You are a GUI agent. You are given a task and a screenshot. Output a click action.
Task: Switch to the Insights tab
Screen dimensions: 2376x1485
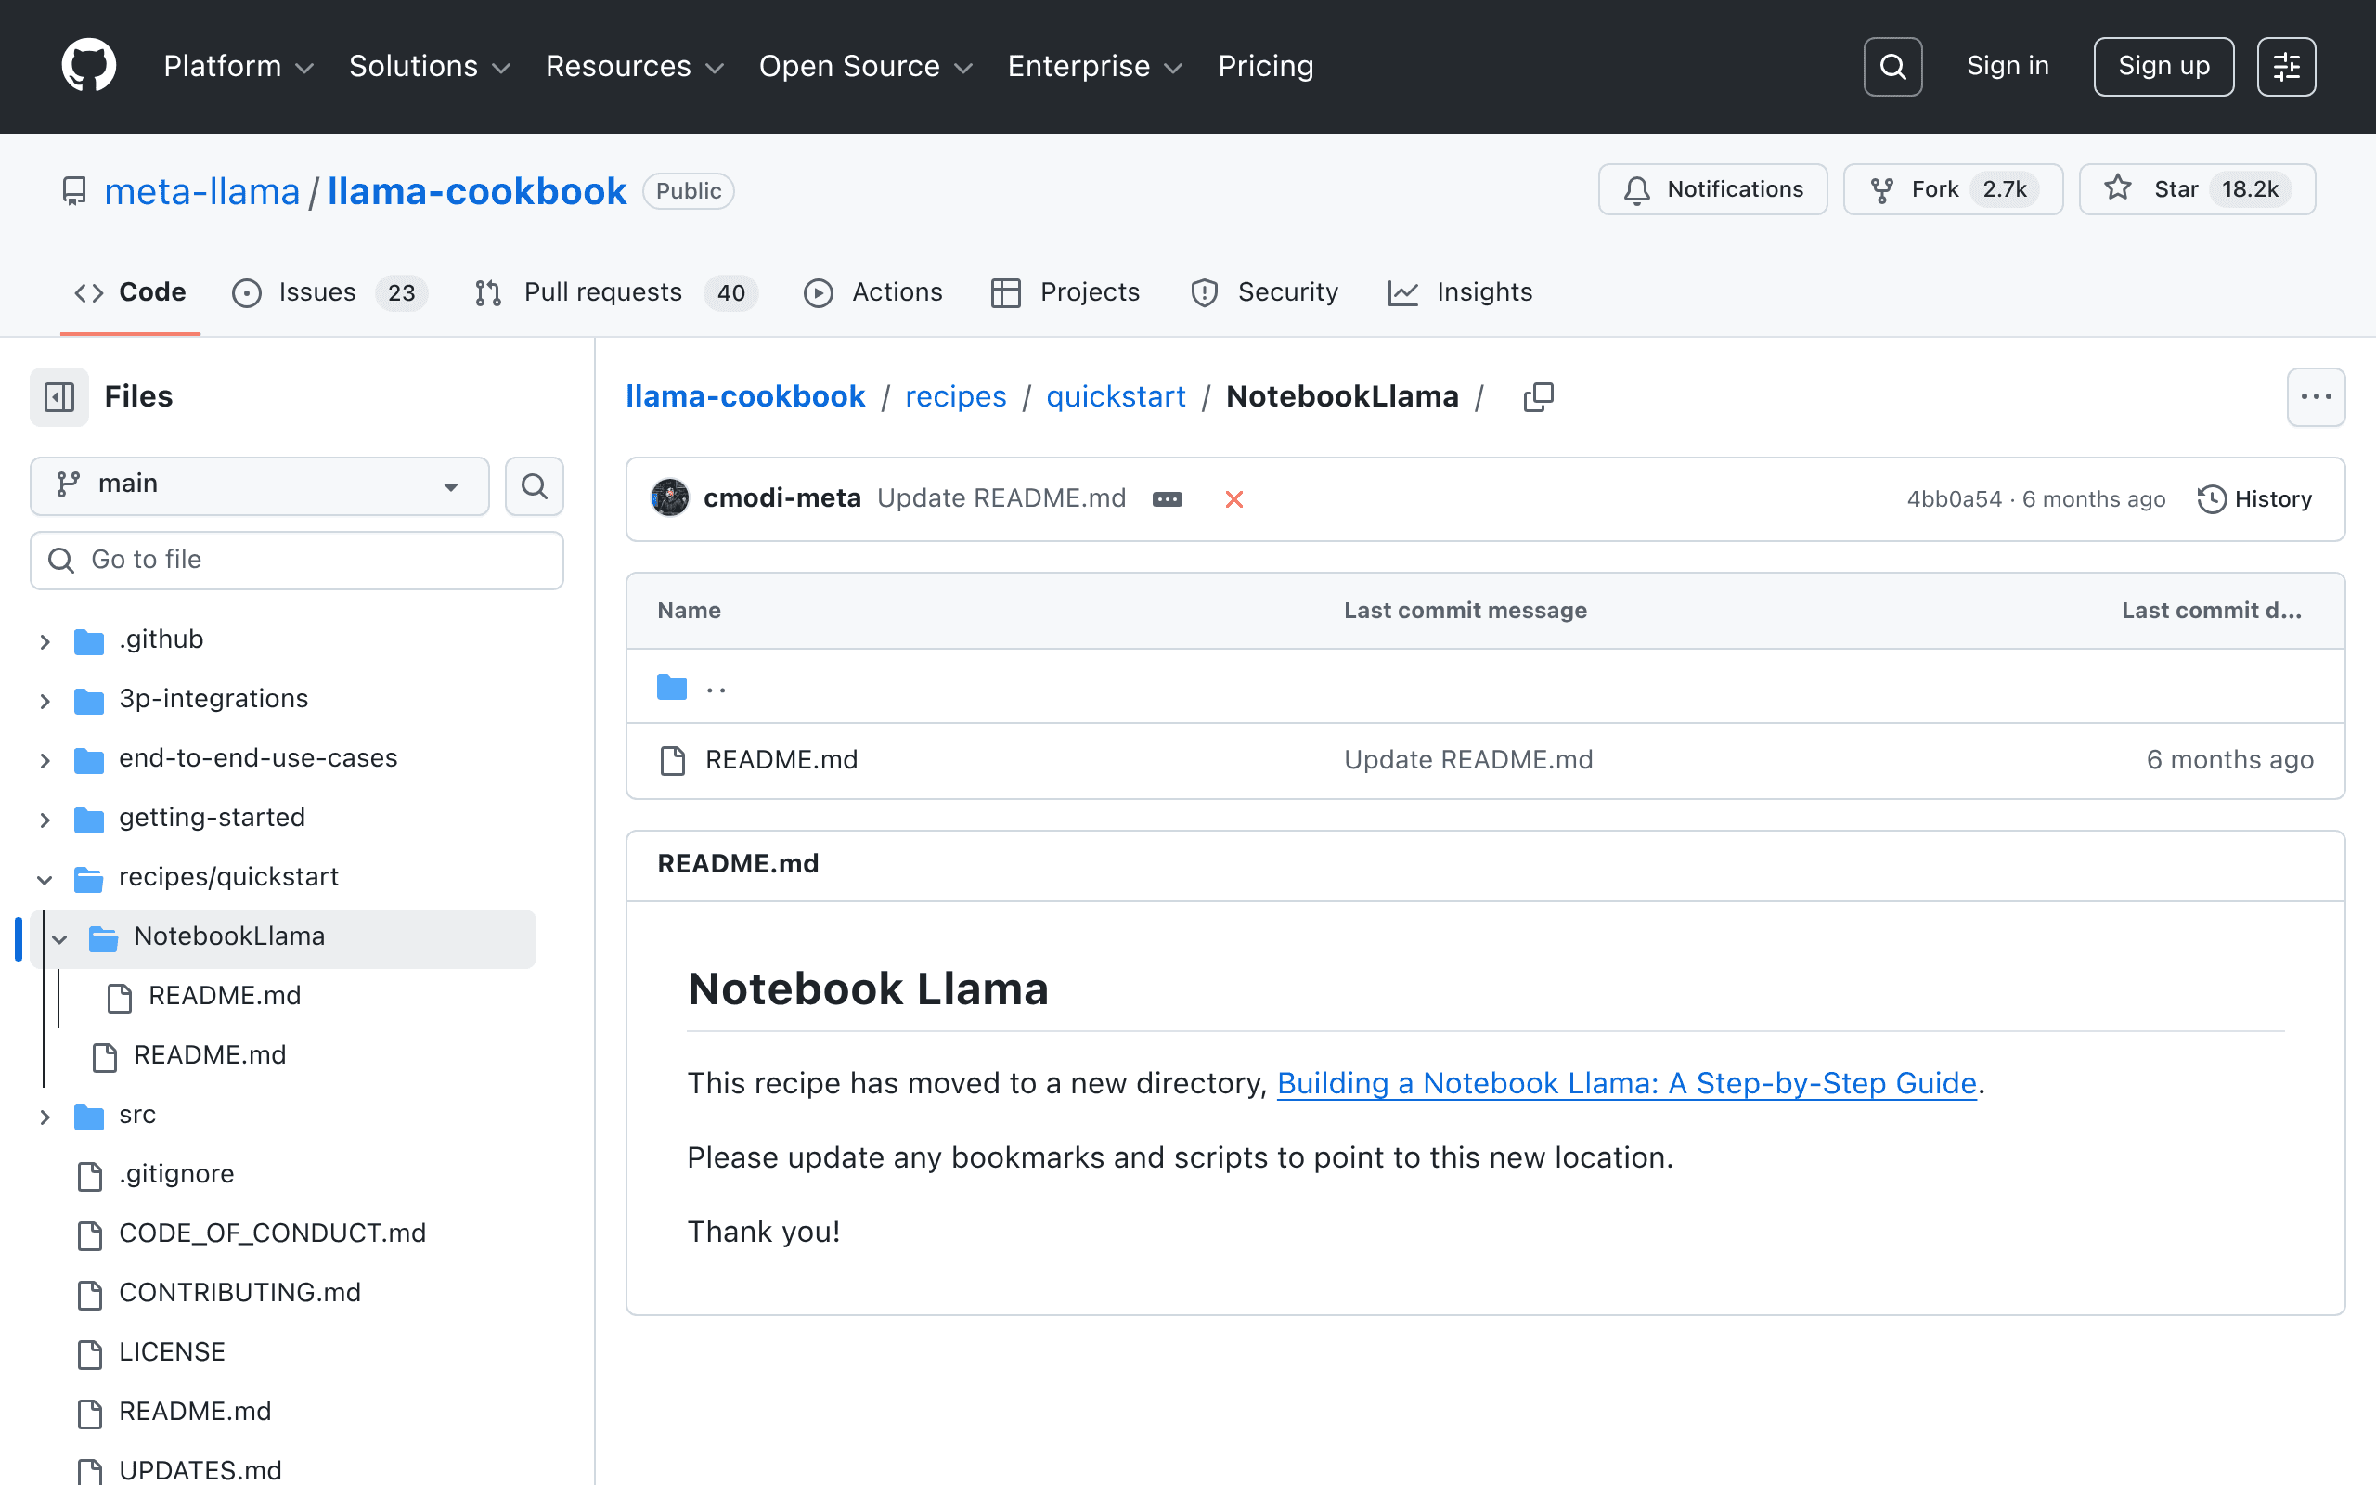1460,292
